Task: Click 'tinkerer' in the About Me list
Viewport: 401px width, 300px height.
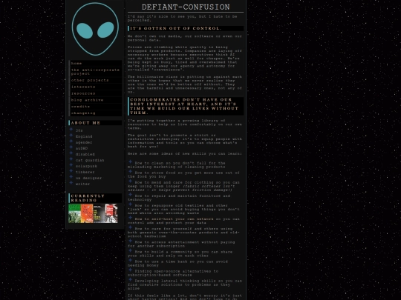Action: [x=85, y=172]
